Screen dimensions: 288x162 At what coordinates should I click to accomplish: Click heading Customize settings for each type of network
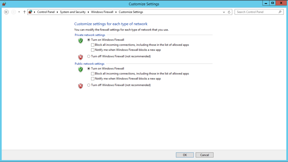[111, 24]
